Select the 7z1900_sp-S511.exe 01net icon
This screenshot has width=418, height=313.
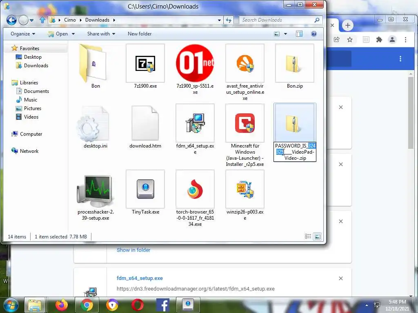195,63
